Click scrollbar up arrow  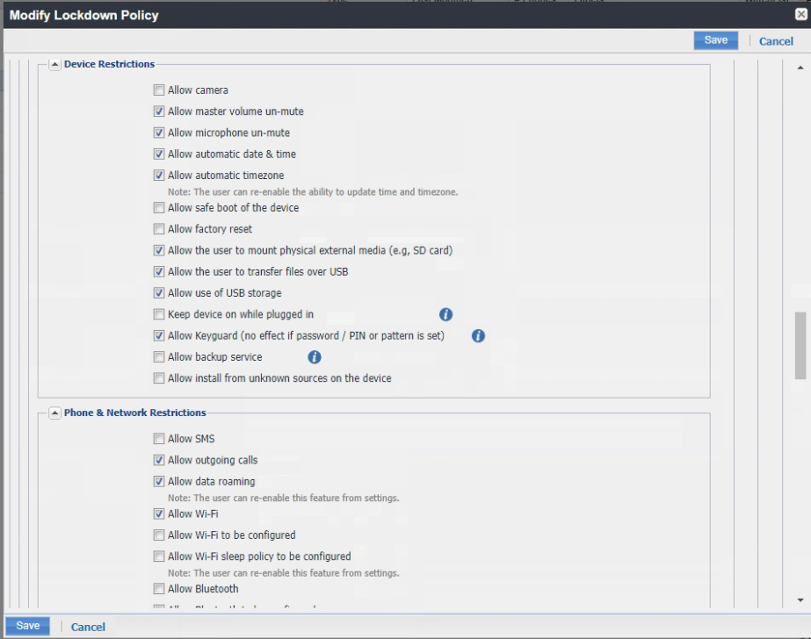point(800,68)
